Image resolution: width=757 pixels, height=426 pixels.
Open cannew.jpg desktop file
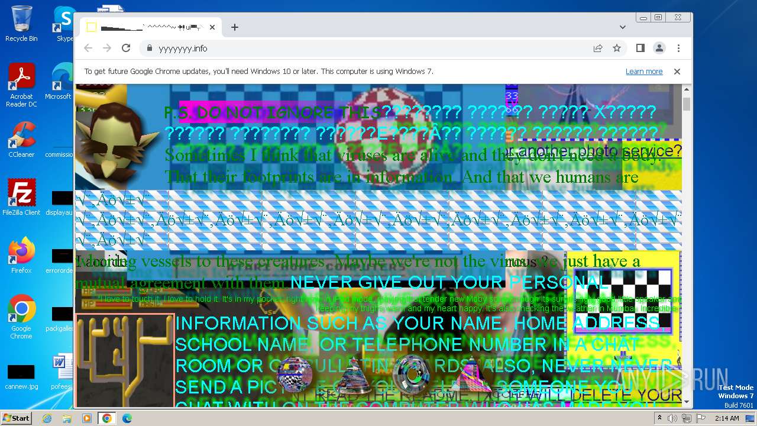point(21,377)
